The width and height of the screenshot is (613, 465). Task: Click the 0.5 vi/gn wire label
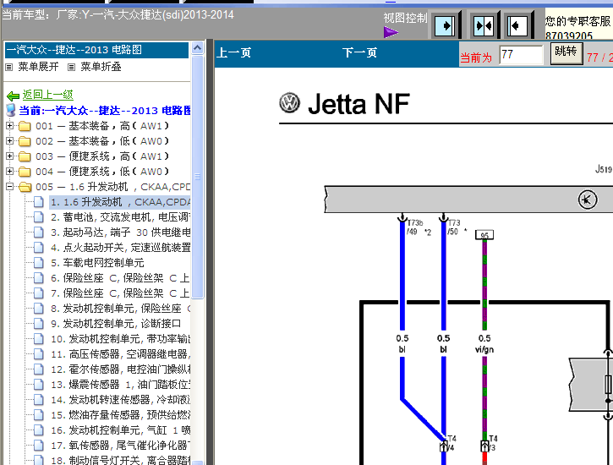pyautogui.click(x=484, y=343)
